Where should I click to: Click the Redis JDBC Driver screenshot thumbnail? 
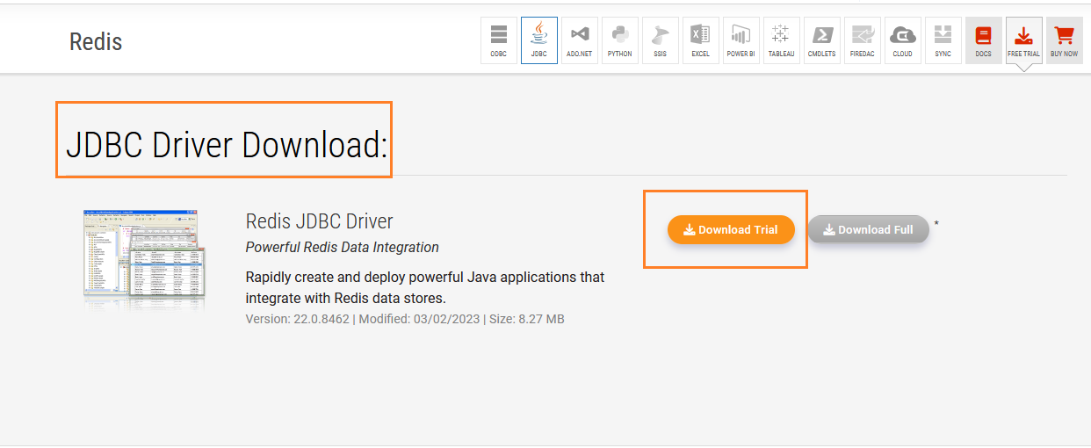tap(144, 258)
